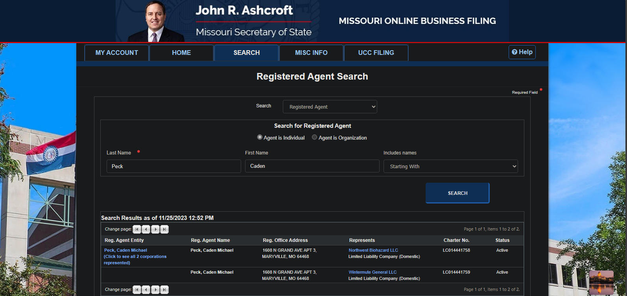
Task: Select Agent is Organization radio option
Action: point(314,137)
